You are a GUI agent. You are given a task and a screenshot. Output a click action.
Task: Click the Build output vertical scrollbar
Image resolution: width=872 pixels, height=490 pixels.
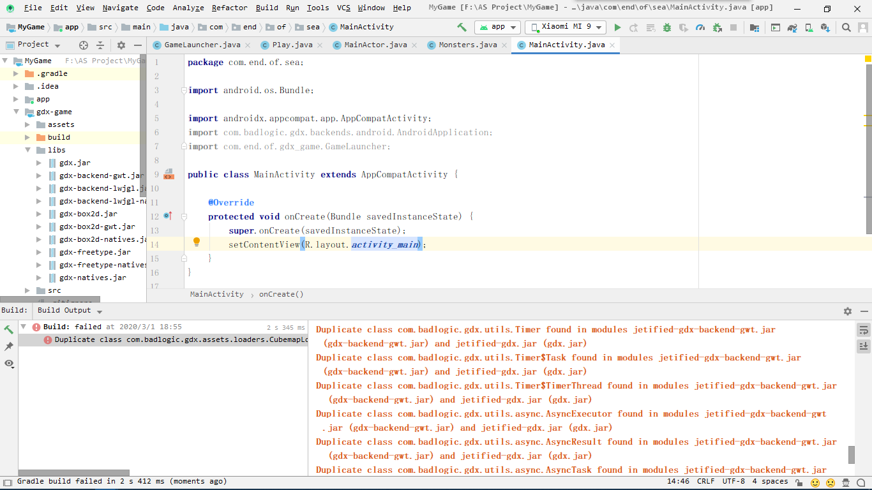pos(851,455)
